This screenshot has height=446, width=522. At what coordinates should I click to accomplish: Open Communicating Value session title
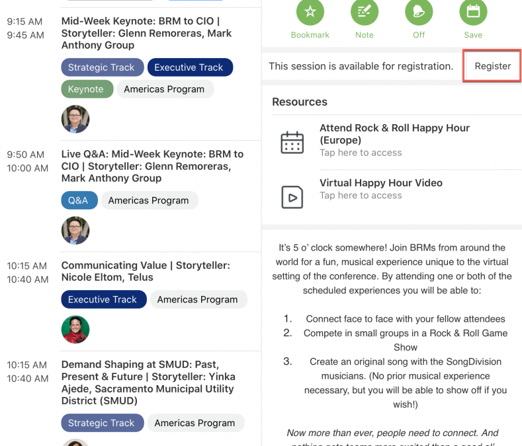tap(146, 271)
